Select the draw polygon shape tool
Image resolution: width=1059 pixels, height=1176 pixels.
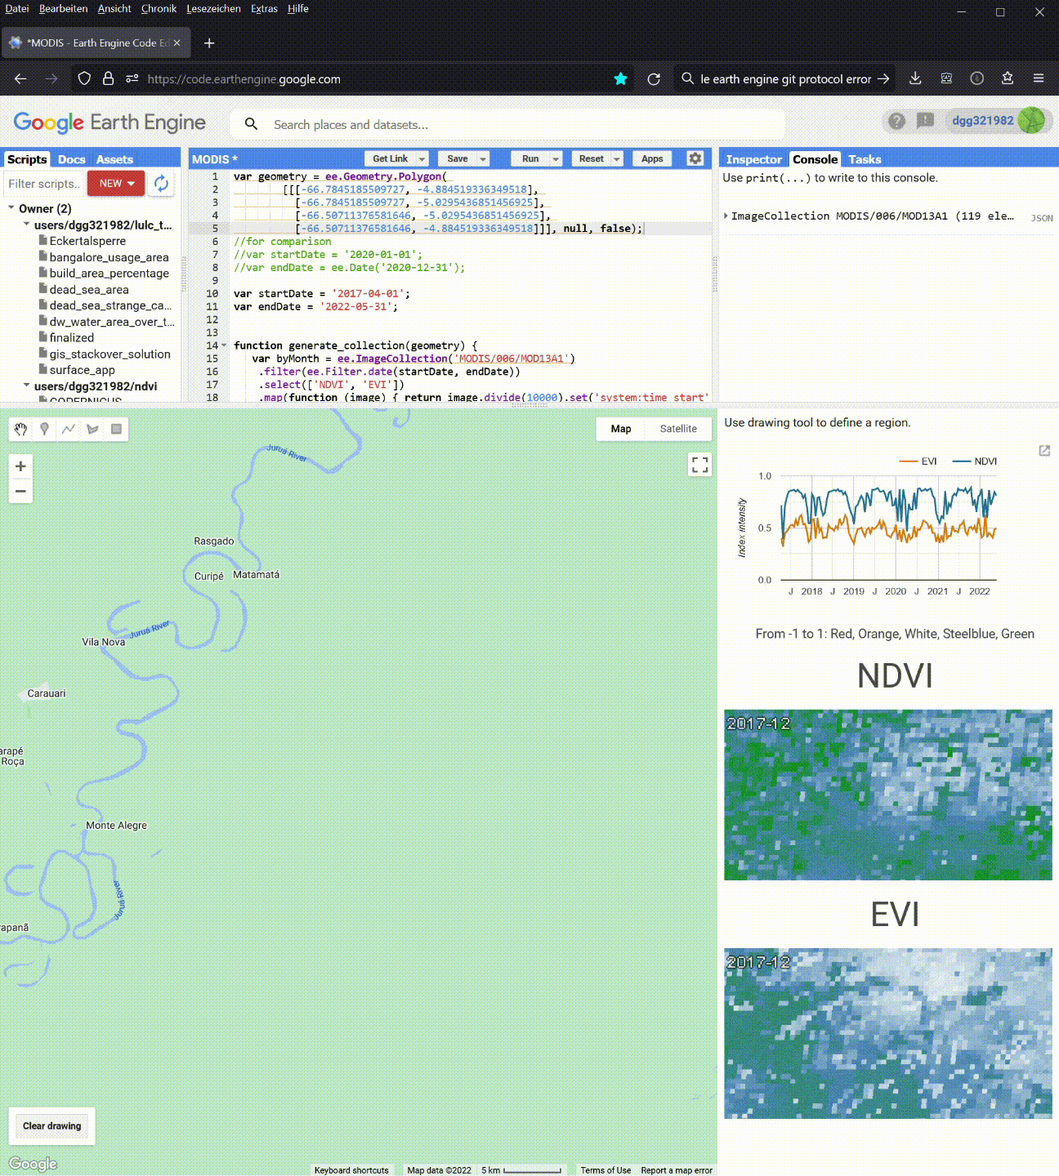92,429
